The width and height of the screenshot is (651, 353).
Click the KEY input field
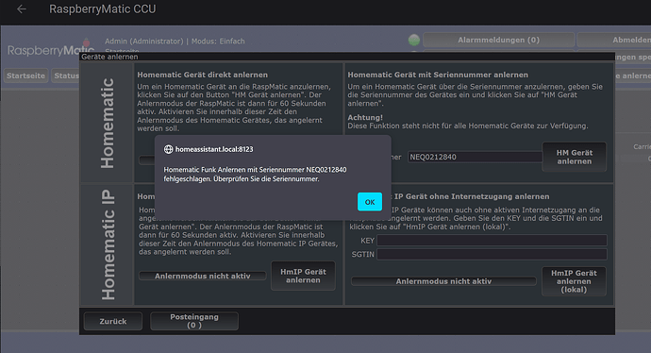pyautogui.click(x=492, y=241)
